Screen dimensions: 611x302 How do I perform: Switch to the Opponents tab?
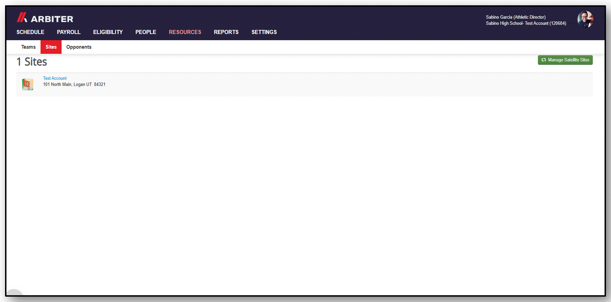click(79, 47)
